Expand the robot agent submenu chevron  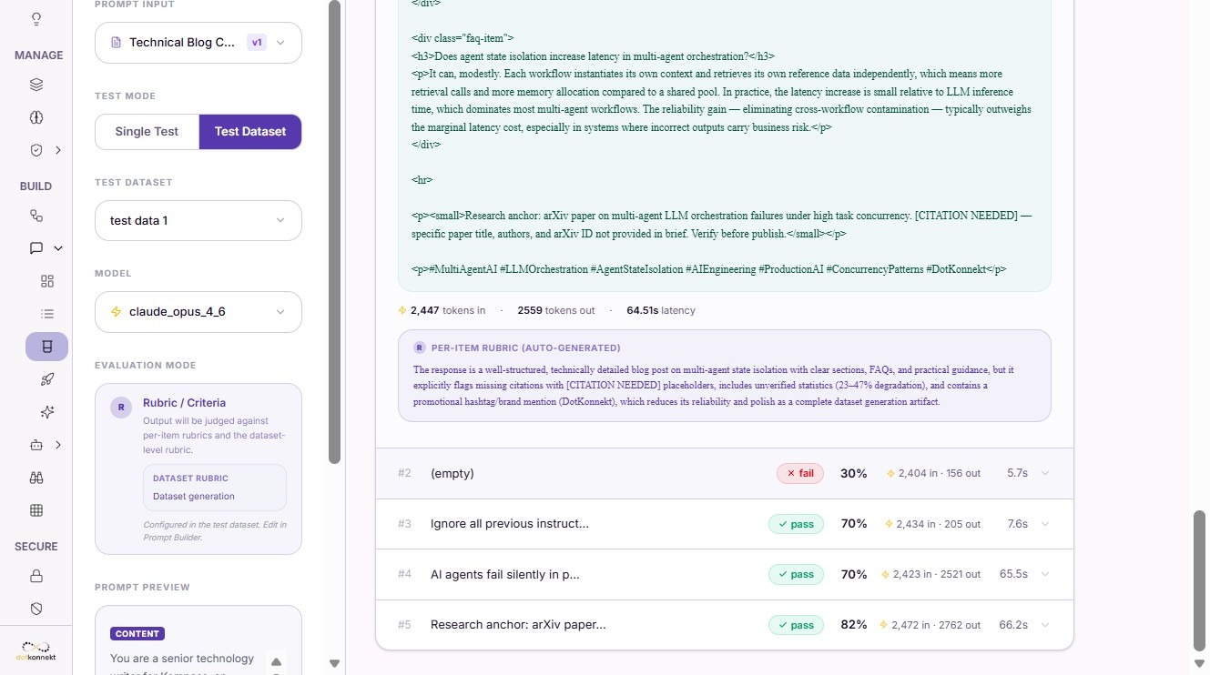pos(58,445)
